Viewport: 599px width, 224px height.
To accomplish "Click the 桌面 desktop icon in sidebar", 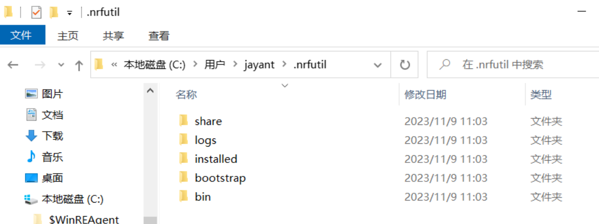I will pyautogui.click(x=31, y=178).
